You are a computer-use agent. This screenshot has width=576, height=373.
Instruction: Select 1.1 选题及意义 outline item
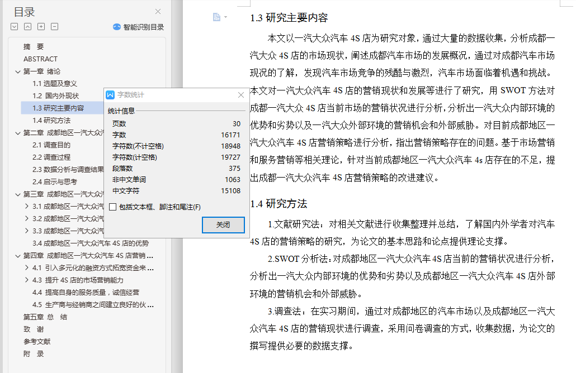pos(55,84)
